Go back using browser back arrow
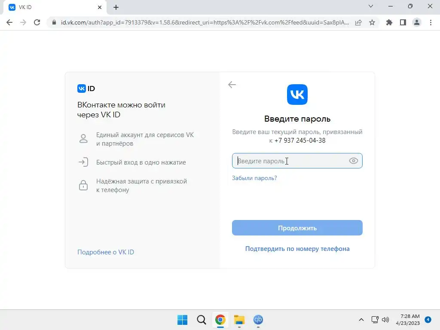The image size is (440, 330). click(9, 22)
